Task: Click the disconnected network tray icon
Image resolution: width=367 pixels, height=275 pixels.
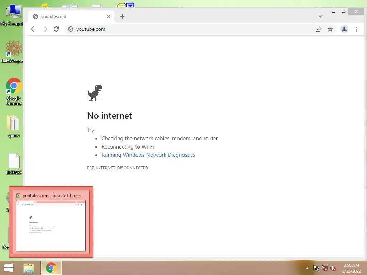Action: [325, 268]
